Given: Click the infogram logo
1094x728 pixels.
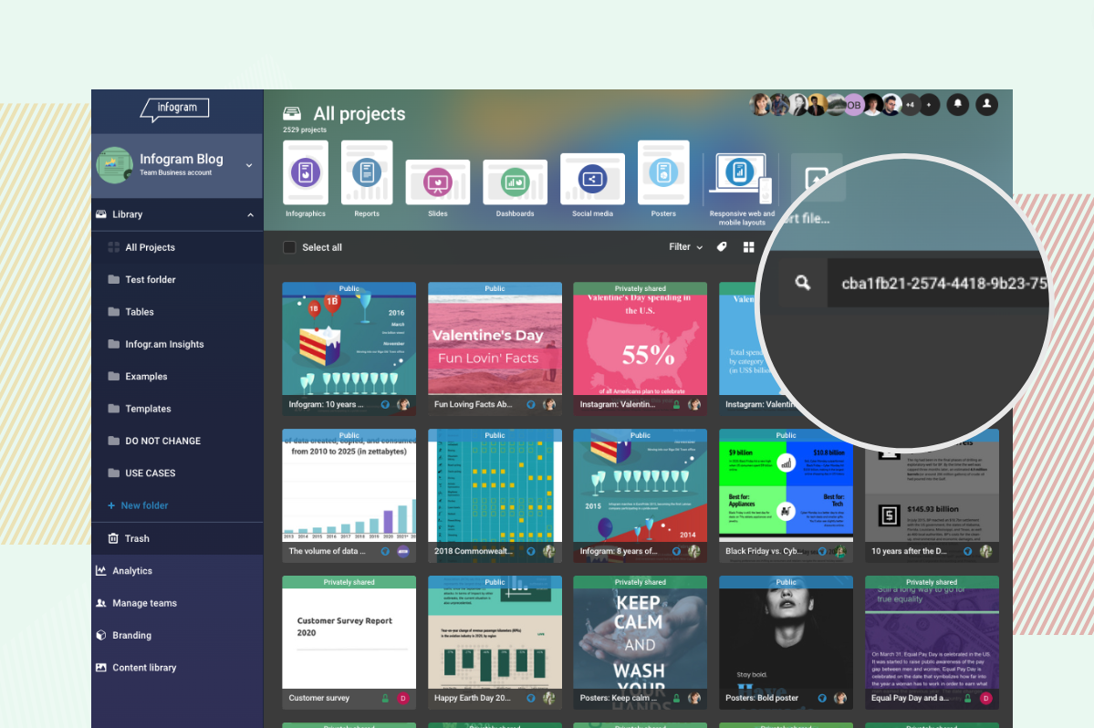Looking at the screenshot, I should [x=175, y=109].
